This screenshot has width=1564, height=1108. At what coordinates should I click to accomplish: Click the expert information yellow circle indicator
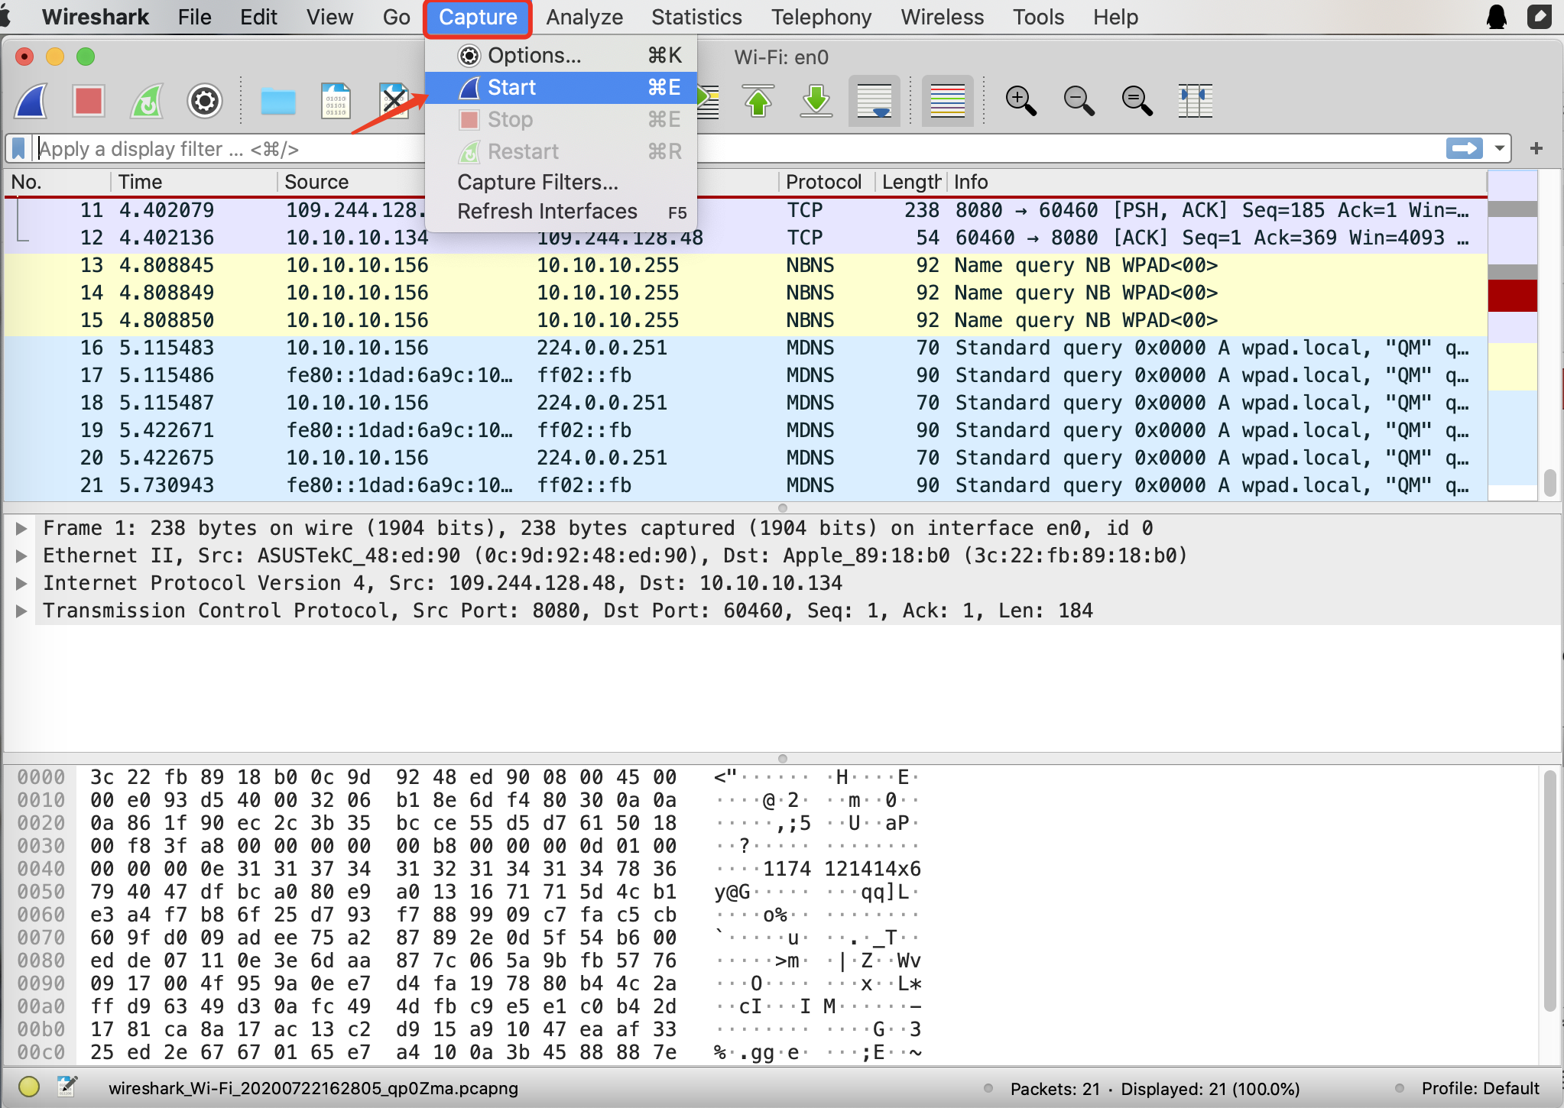tap(29, 1086)
